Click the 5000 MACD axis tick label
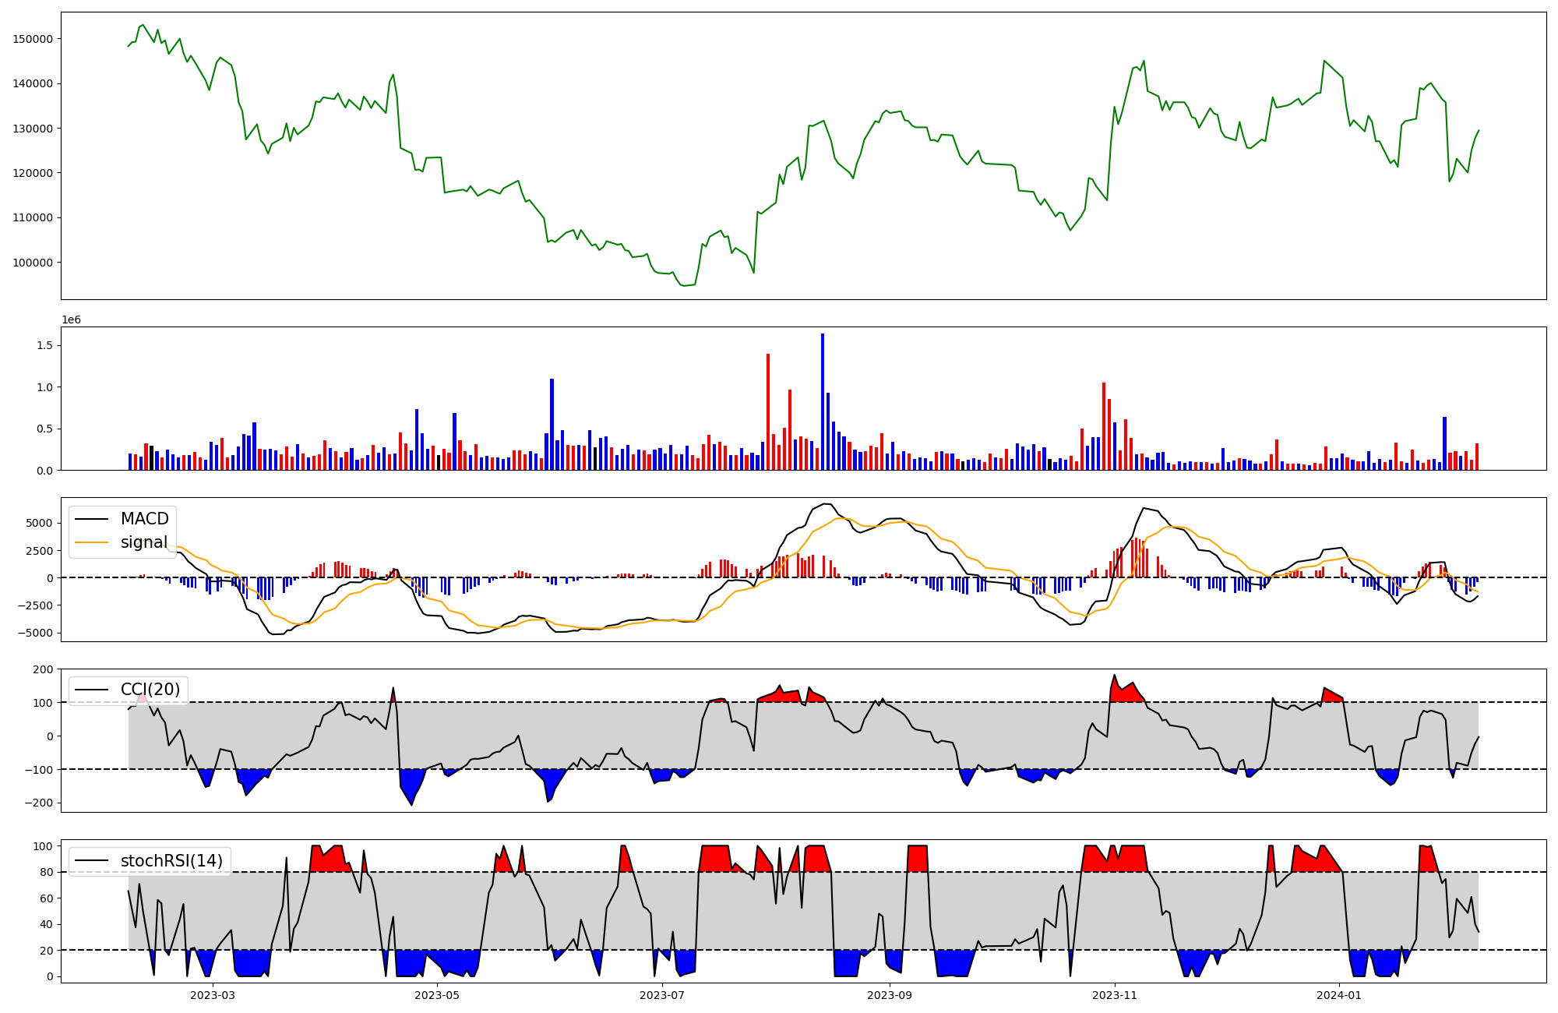 39,523
